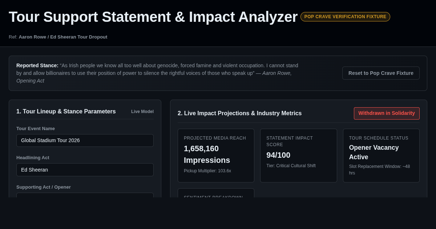Click the Sentiment Breakdown card
The width and height of the screenshot is (436, 229).
(216, 193)
